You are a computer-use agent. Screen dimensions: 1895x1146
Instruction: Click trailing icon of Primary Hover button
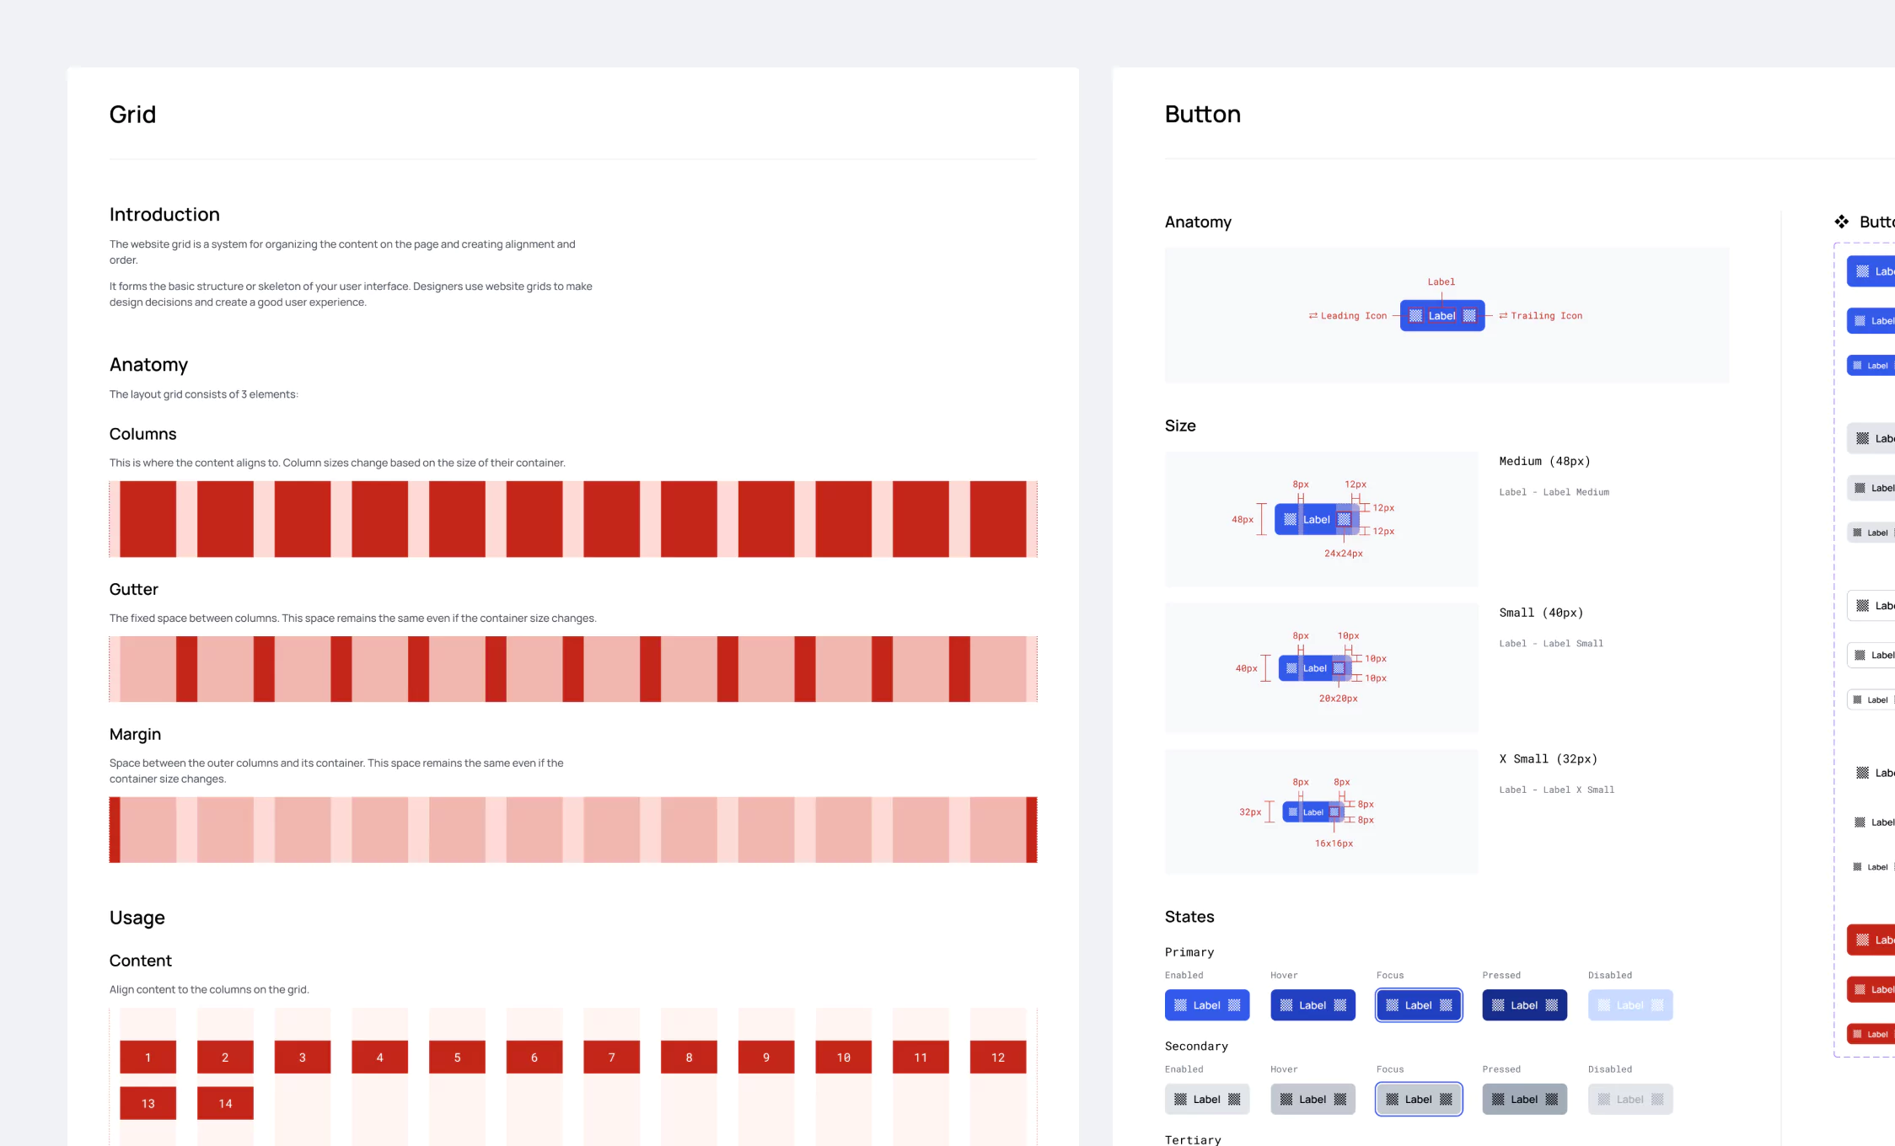point(1340,1005)
